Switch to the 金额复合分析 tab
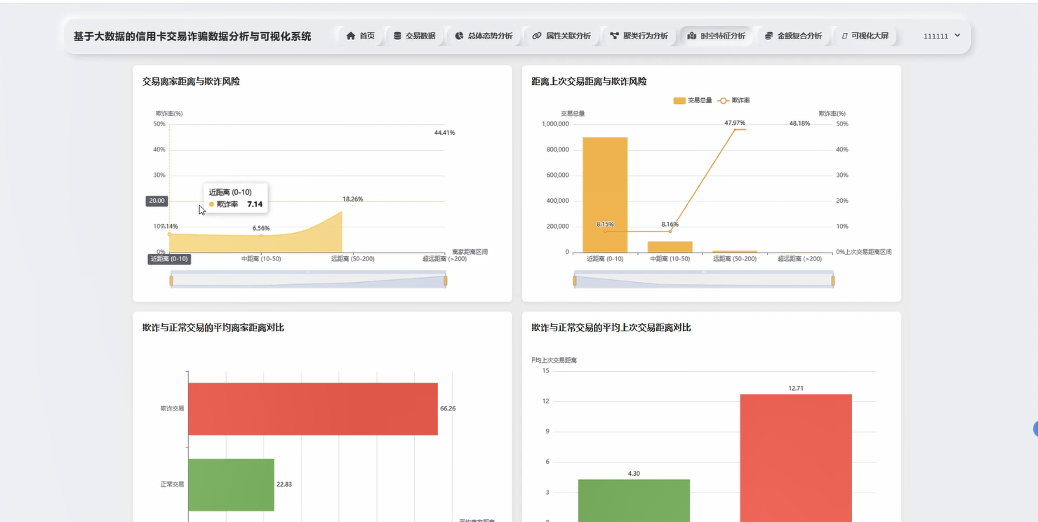Viewport: 1038px width, 522px height. (x=793, y=36)
